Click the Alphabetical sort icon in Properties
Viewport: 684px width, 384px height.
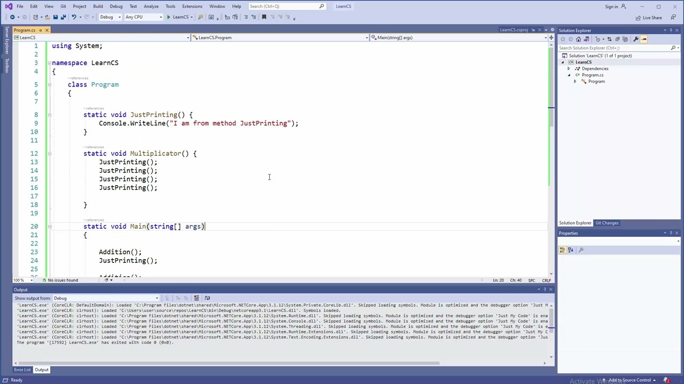point(570,250)
